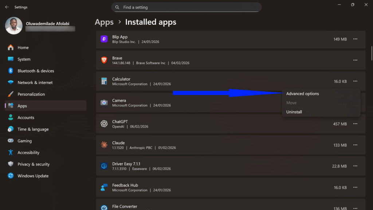Open the ellipsis menu for Brave
Viewport: 373px width, 210px height.
[355, 61]
